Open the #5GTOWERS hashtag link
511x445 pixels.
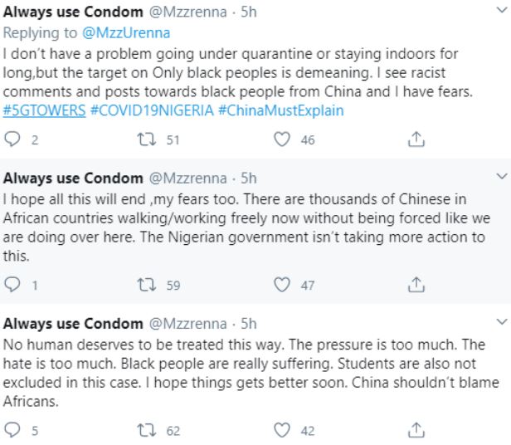(x=45, y=110)
